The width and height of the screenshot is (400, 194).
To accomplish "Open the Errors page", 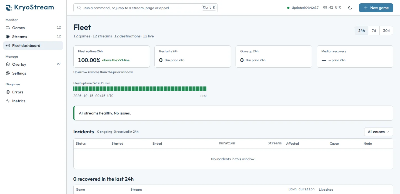I will click(x=33, y=92).
